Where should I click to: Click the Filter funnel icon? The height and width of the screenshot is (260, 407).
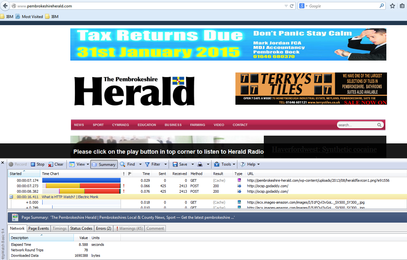coord(147,164)
